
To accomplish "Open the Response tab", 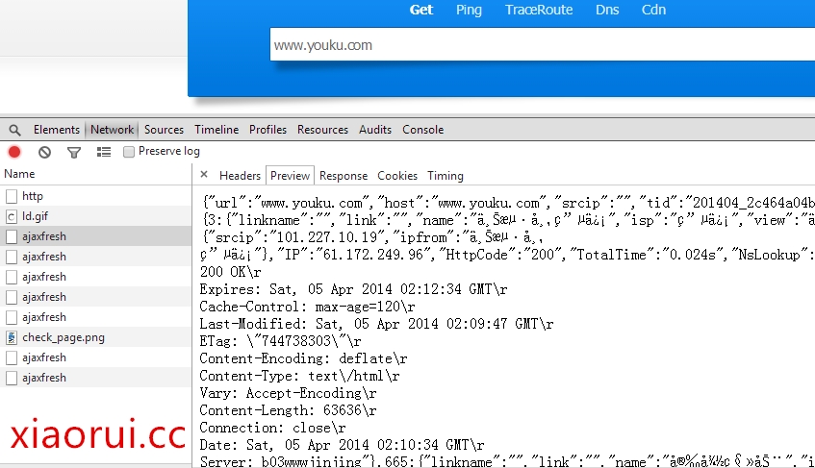I will point(344,176).
